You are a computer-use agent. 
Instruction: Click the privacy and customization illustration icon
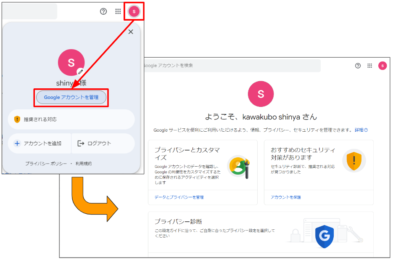click(x=239, y=166)
